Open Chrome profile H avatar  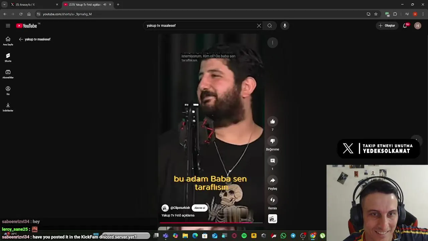coord(415,14)
